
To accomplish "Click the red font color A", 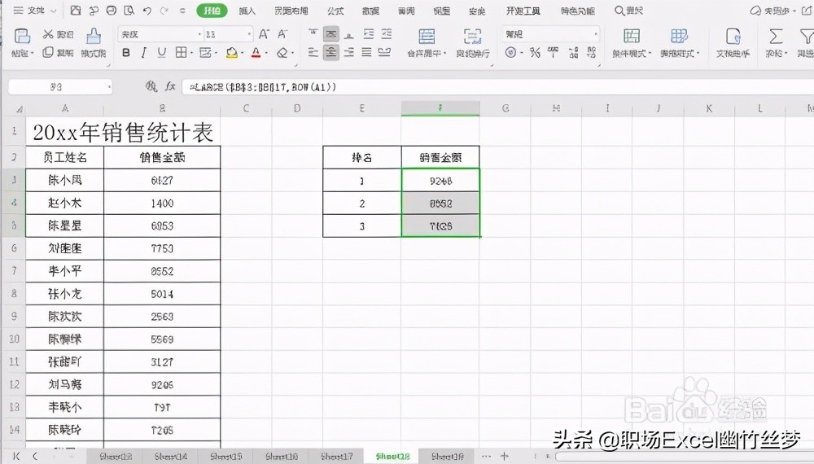I will 256,52.
